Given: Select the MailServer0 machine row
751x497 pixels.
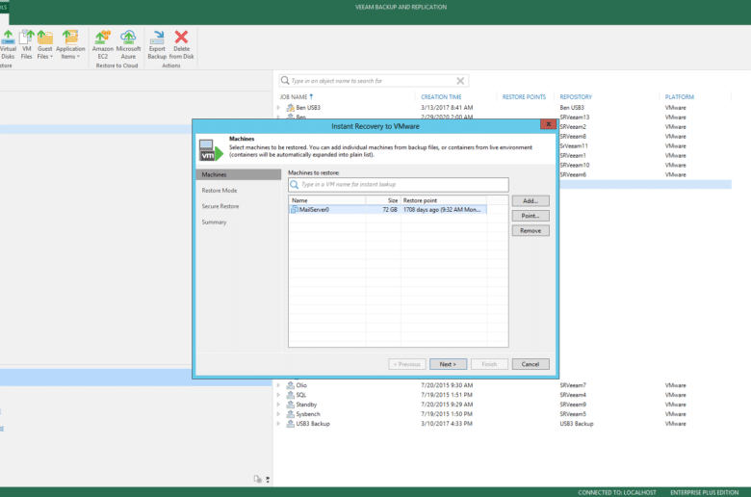Looking at the screenshot, I should [x=388, y=209].
